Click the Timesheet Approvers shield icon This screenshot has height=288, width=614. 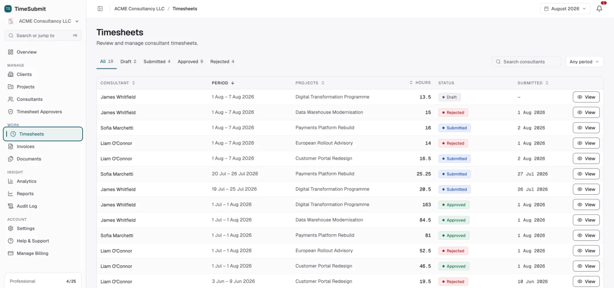(x=11, y=112)
